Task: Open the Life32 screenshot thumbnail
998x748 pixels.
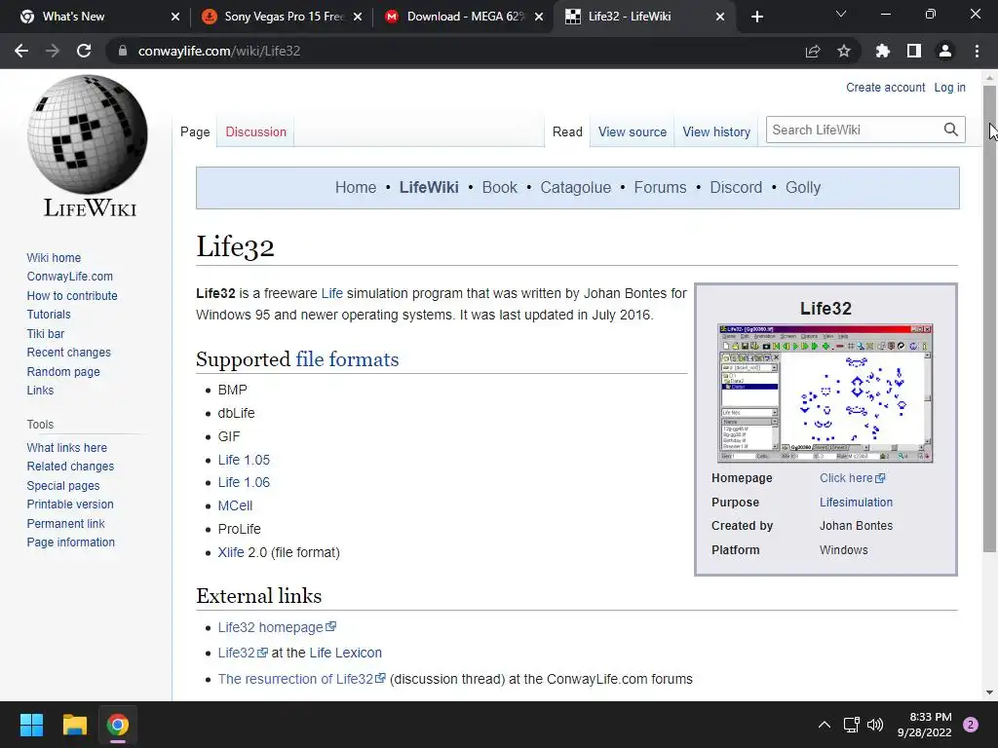Action: coord(825,393)
